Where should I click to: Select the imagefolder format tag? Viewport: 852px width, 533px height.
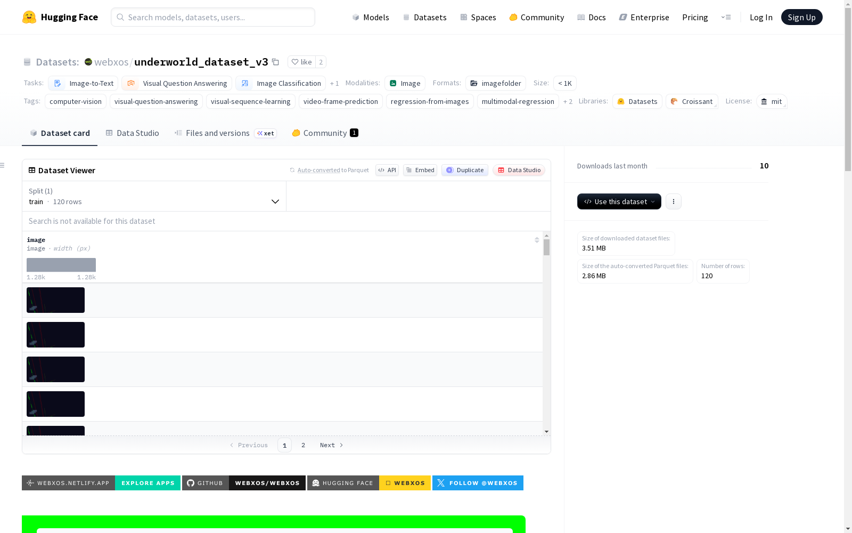pyautogui.click(x=496, y=83)
